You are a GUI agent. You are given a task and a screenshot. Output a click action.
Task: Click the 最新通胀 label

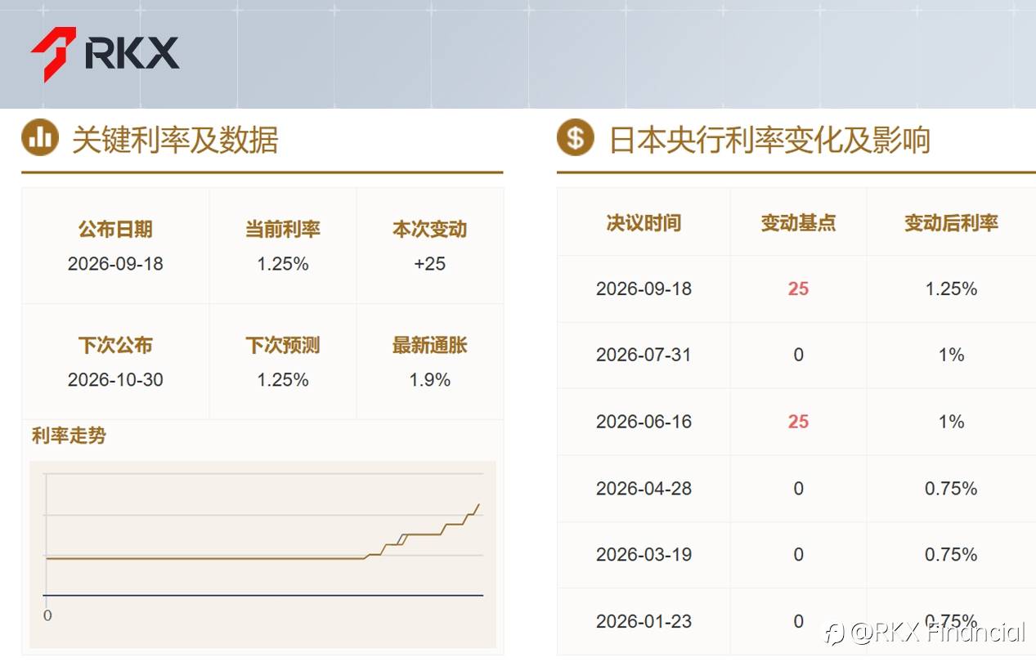tap(430, 346)
